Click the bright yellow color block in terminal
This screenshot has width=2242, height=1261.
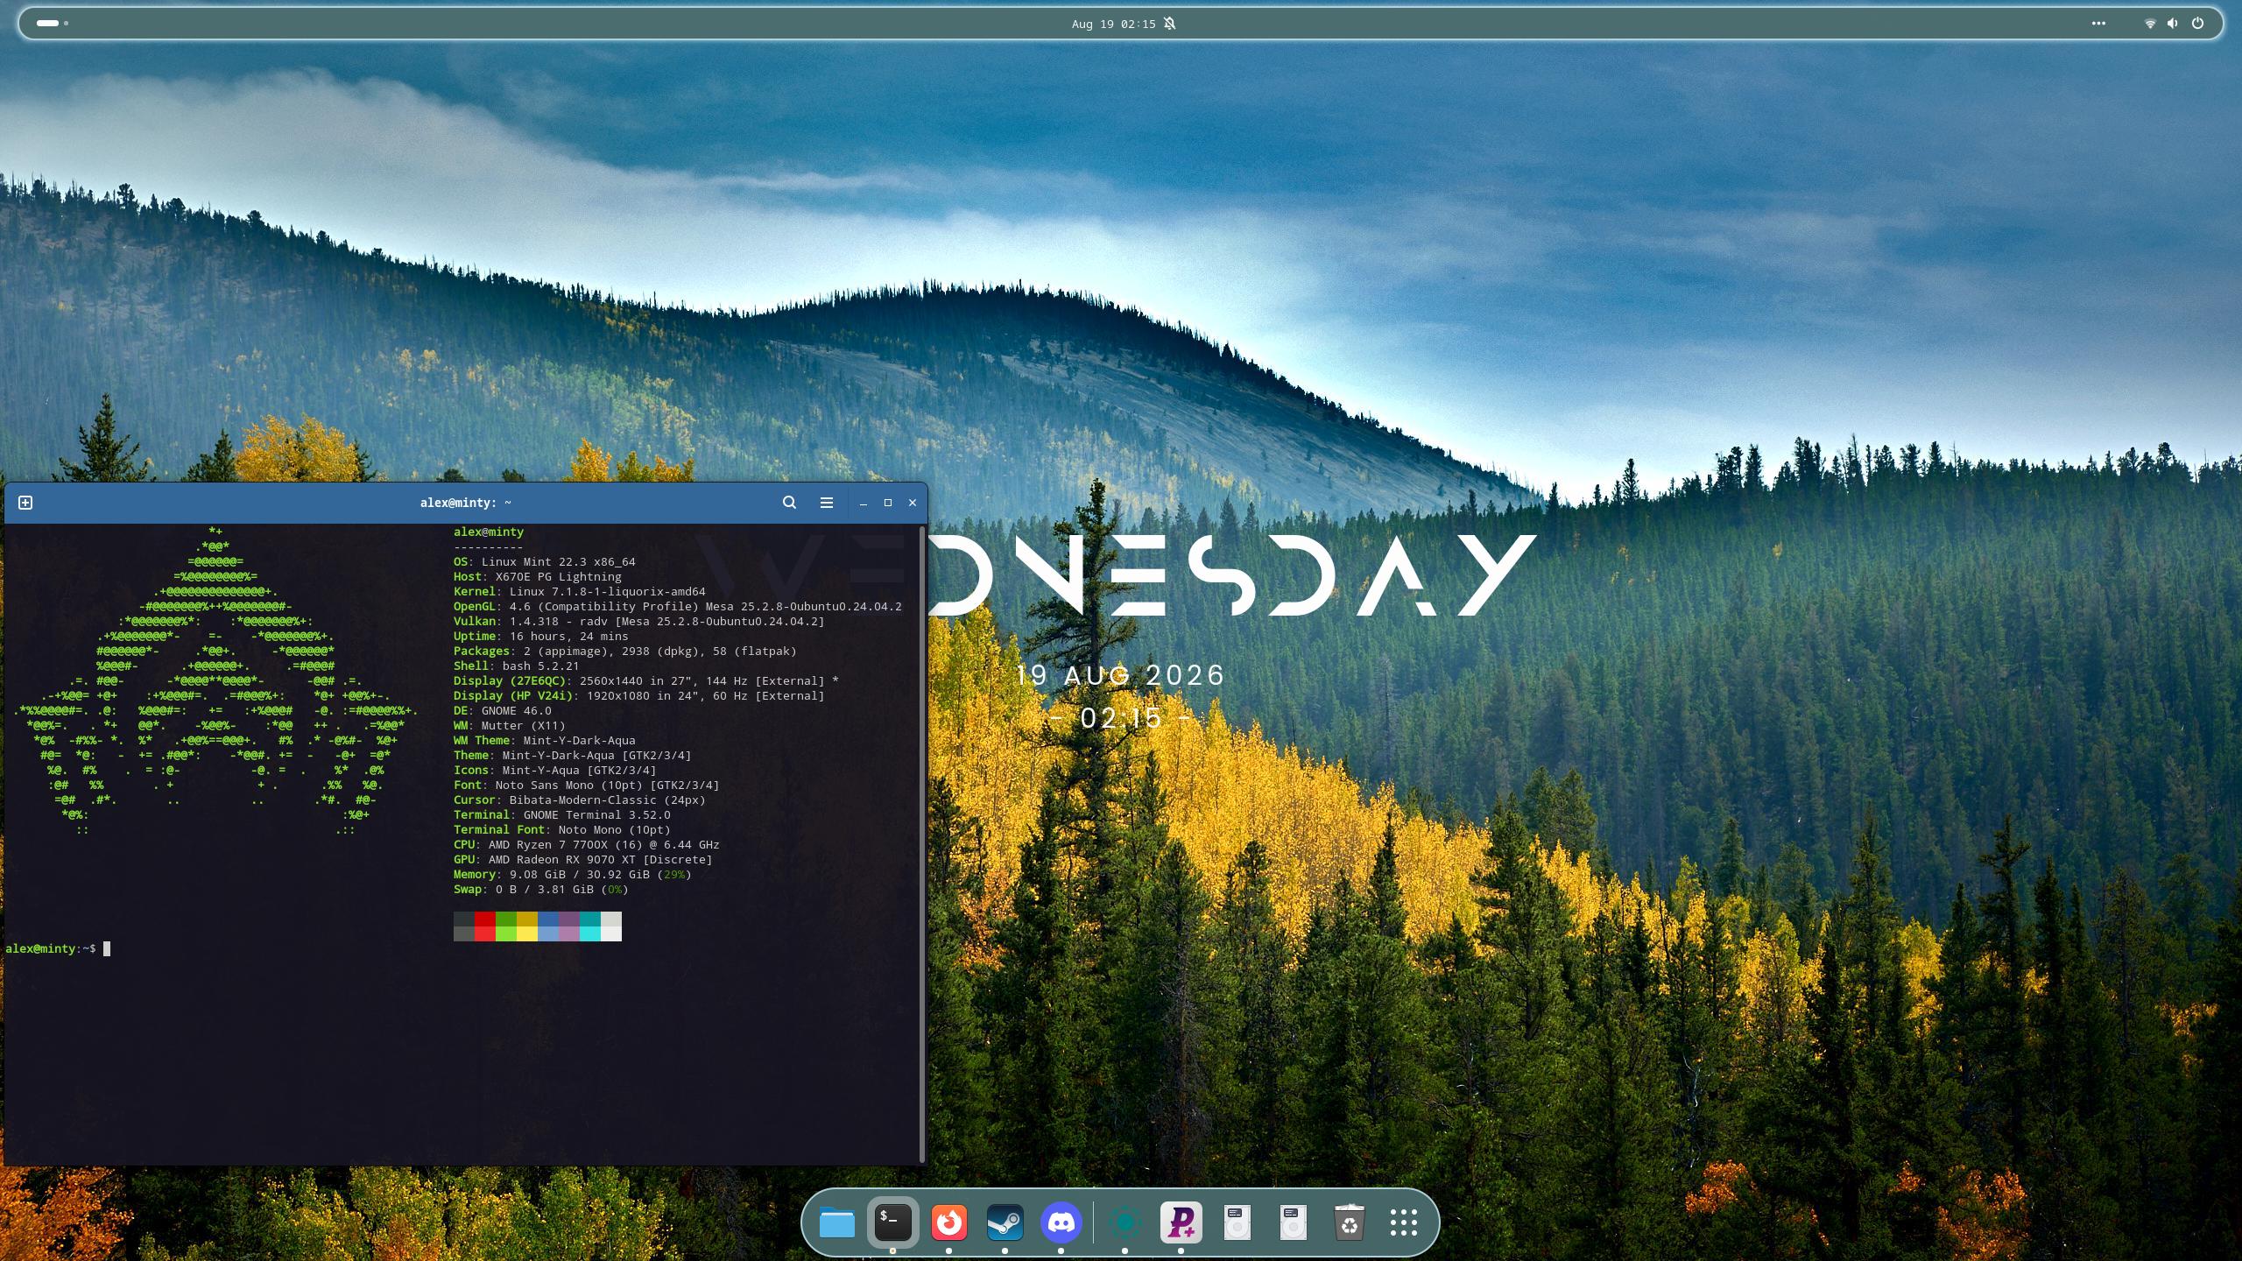coord(527,933)
